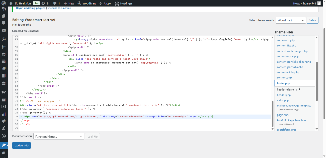Click the wp_footer() call on line 75
Viewport: 326px width, 158px height.
[x=35, y=113]
